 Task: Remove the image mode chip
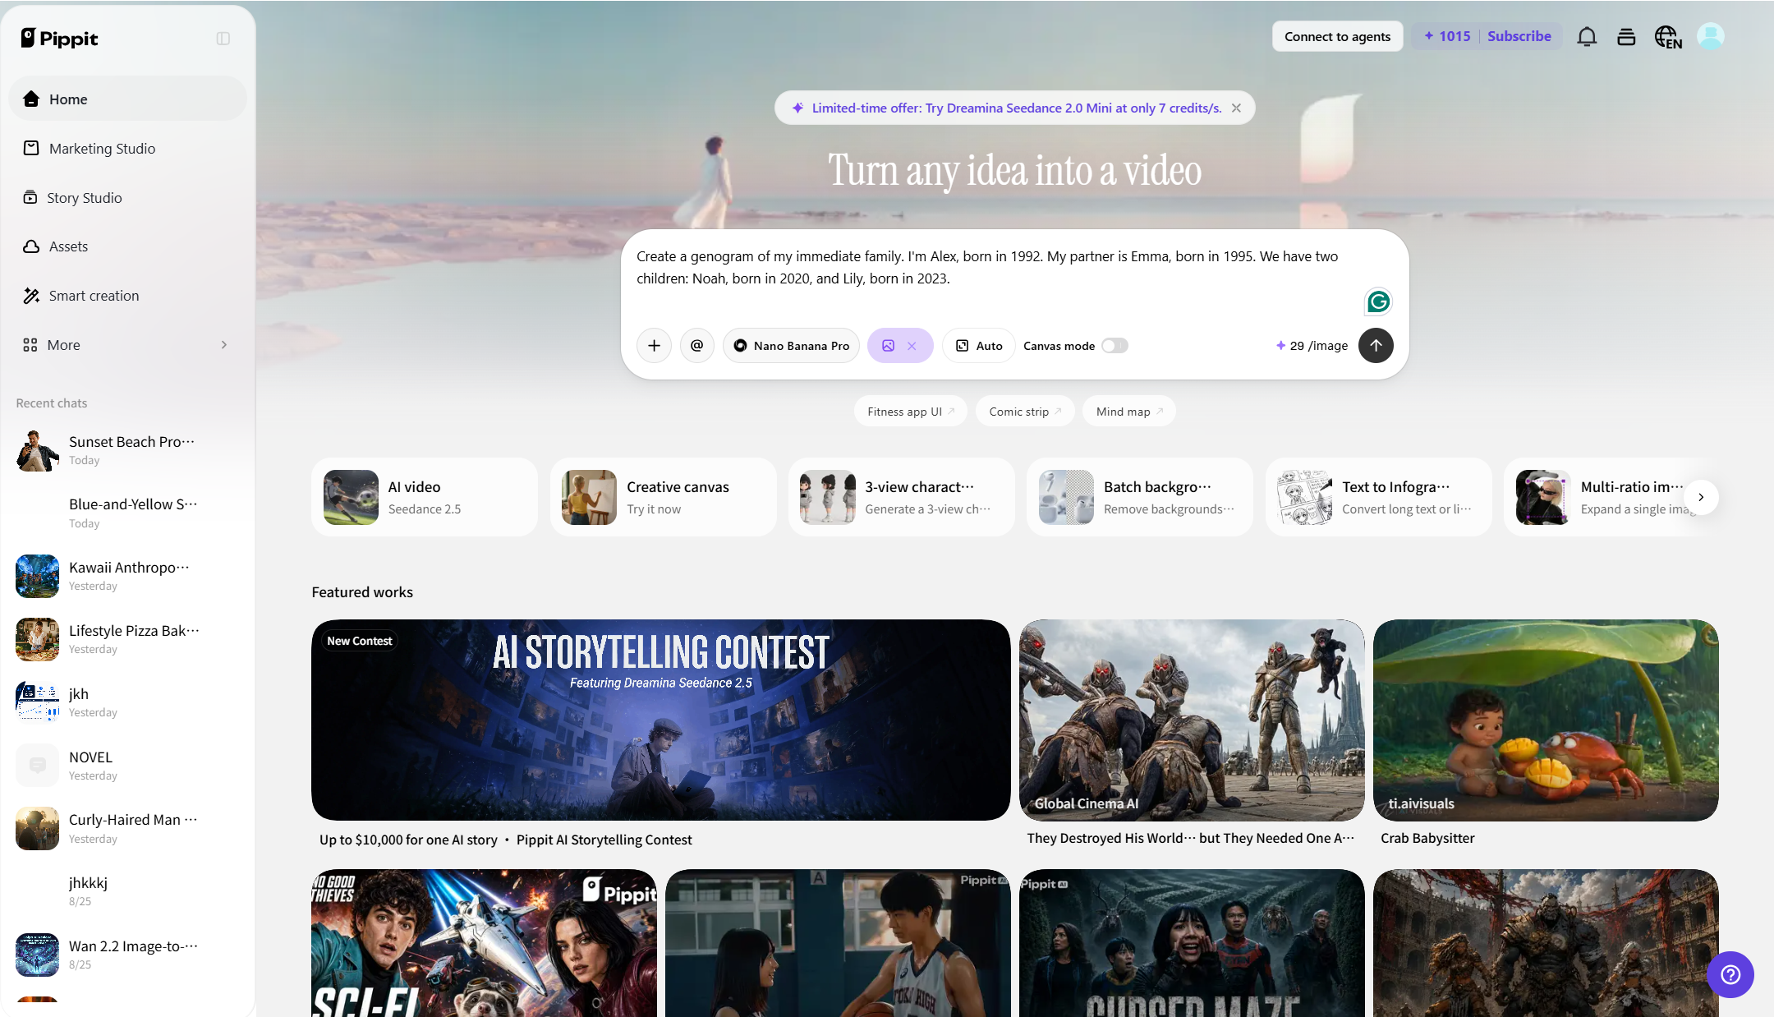(x=912, y=346)
